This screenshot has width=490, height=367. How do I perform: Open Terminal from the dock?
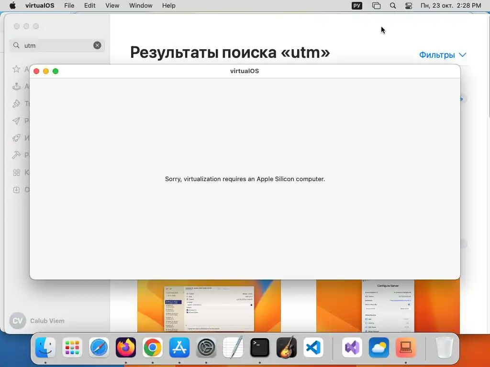pos(260,347)
